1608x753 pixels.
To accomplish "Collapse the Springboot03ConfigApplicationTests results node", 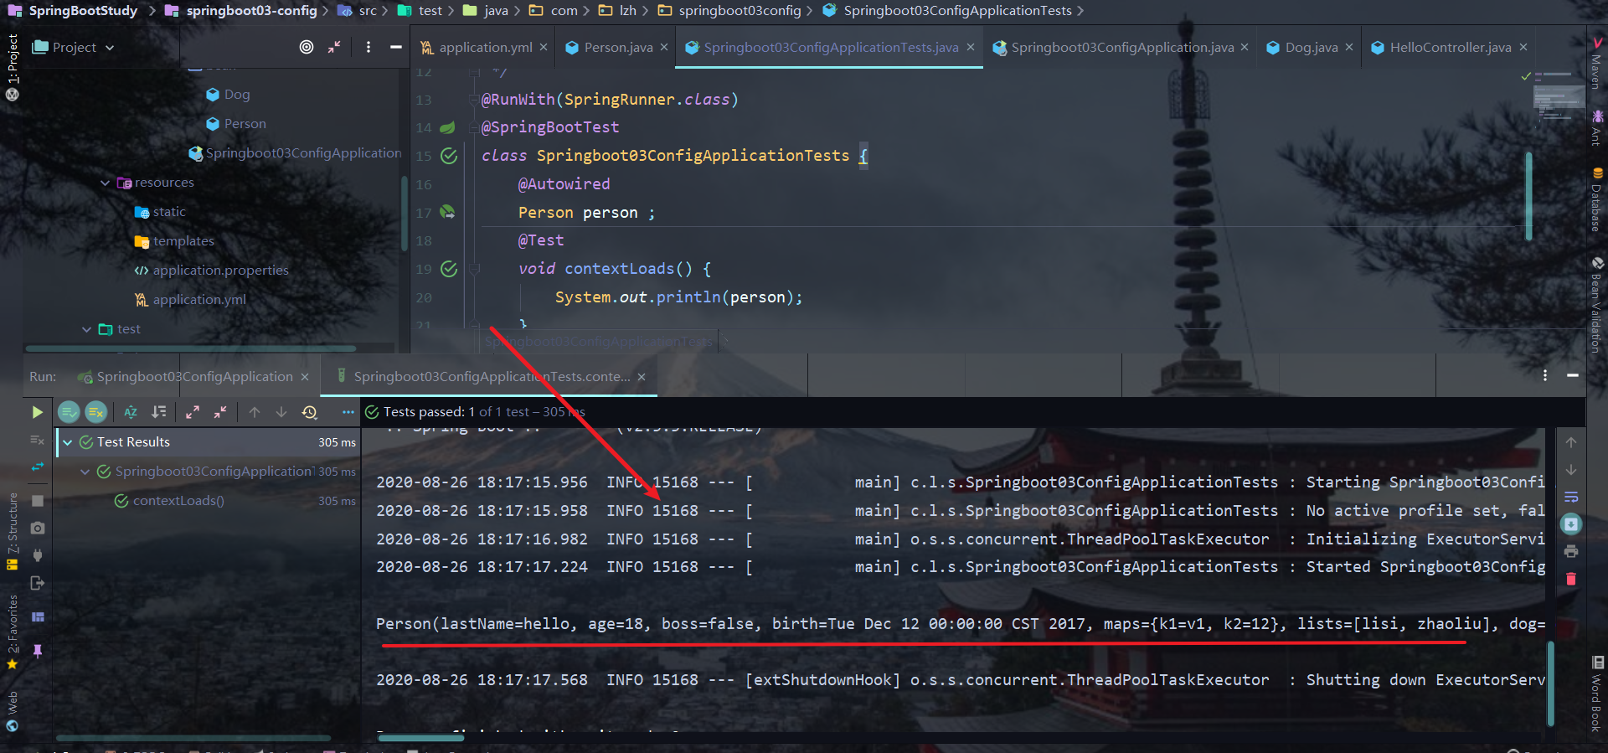I will (85, 472).
